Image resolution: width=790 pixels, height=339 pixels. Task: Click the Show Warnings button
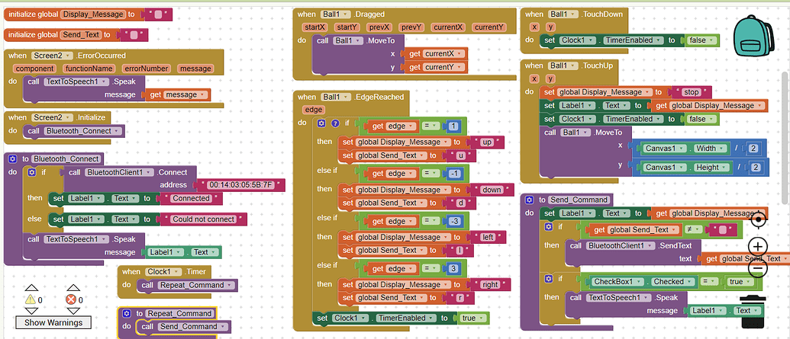pyautogui.click(x=53, y=322)
